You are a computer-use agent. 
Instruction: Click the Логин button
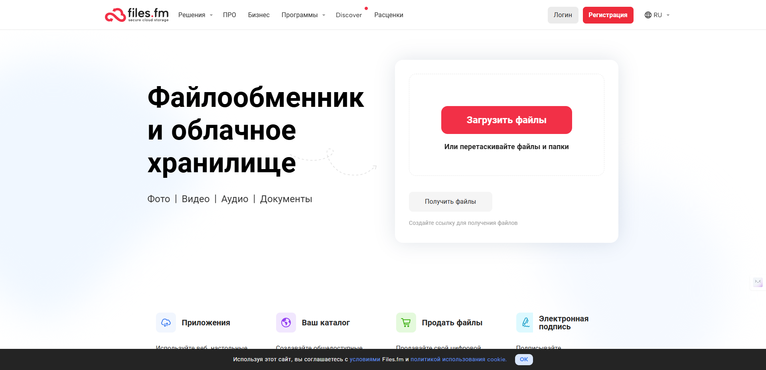point(563,15)
